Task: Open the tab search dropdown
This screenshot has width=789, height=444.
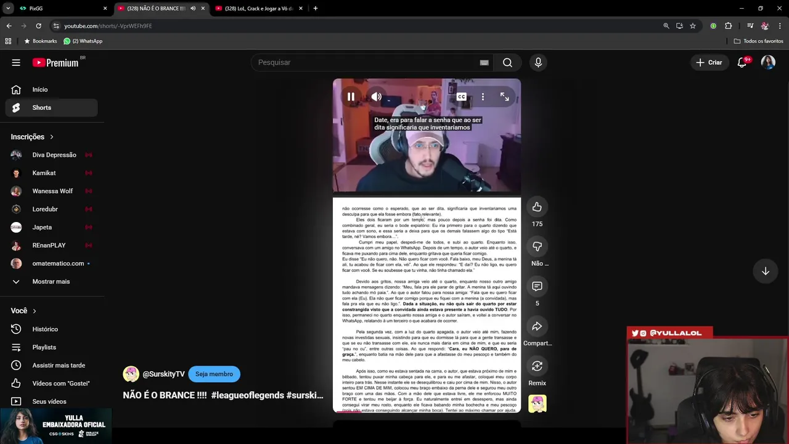Action: (x=8, y=9)
